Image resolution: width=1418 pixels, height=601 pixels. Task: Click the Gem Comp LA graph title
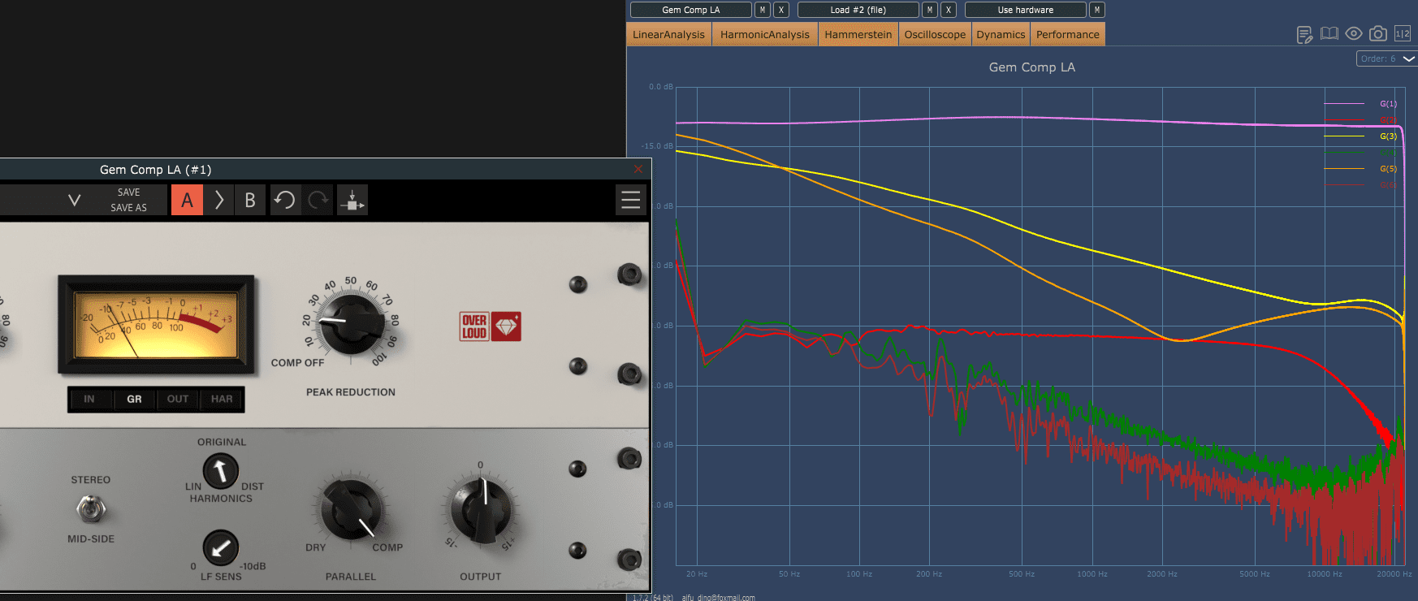1031,67
